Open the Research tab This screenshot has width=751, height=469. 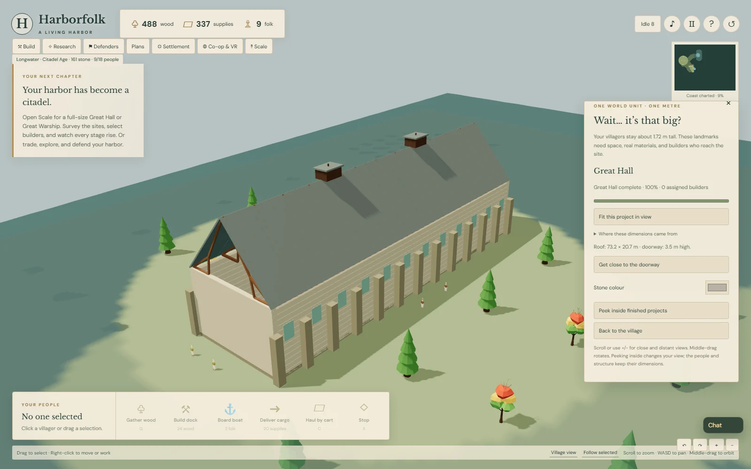tap(62, 46)
